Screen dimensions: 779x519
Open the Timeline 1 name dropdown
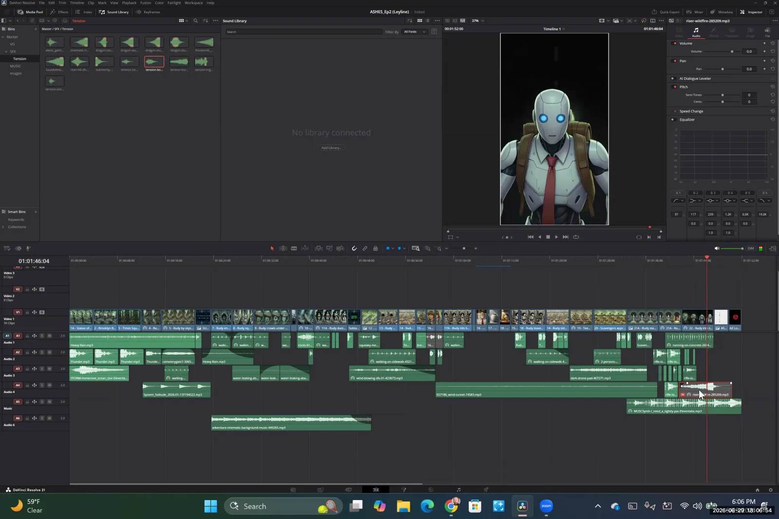[x=554, y=29]
